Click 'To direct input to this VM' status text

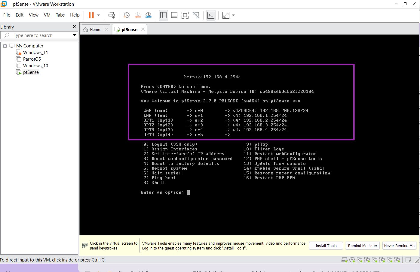coord(53,260)
